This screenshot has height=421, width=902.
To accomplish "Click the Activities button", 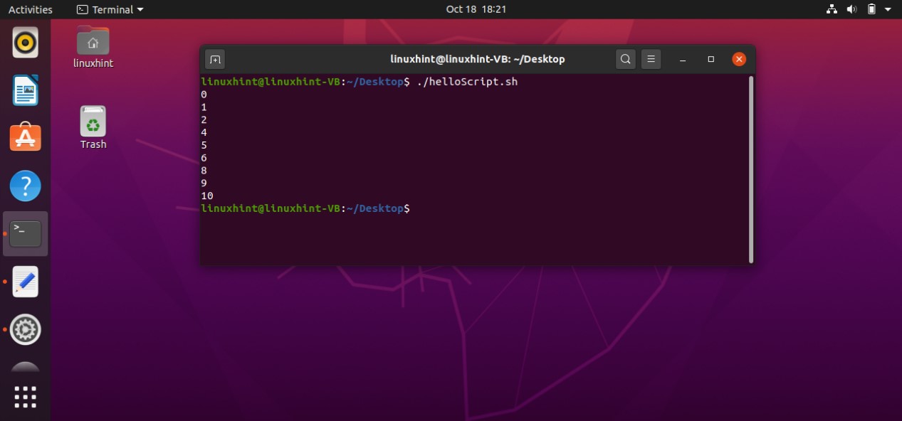I will pyautogui.click(x=31, y=9).
